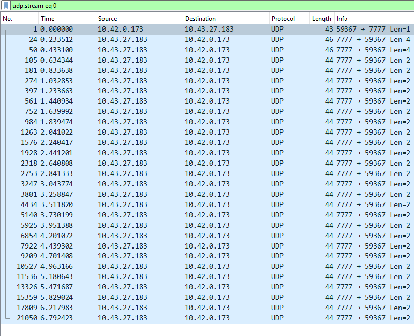Select packet 5925 in the list
This screenshot has height=336, width=414.
pos(155,225)
